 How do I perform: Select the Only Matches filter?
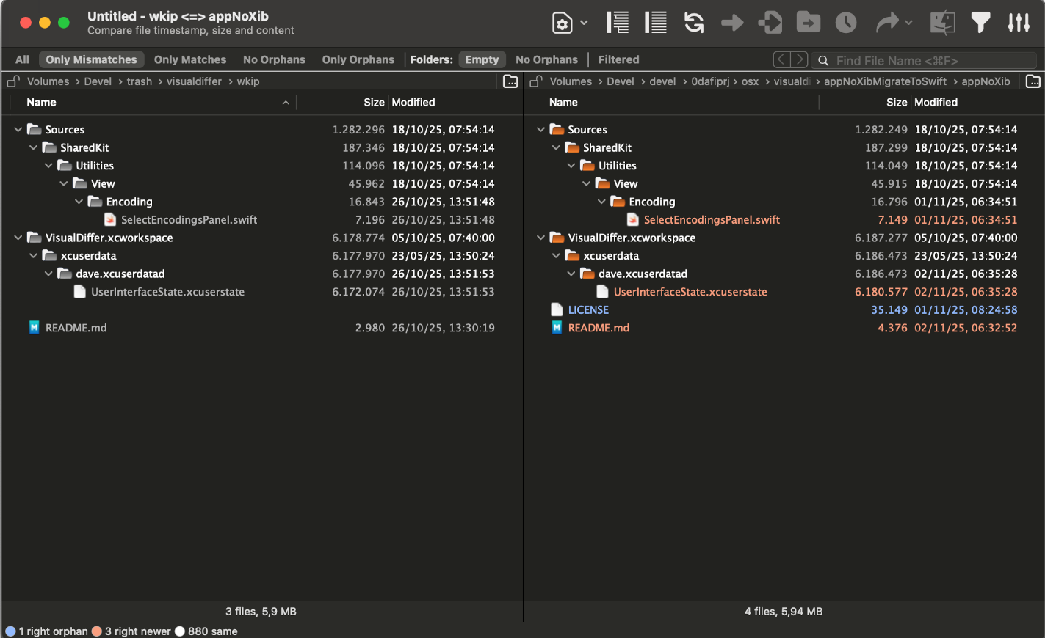190,59
